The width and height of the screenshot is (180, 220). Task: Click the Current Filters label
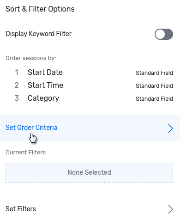point(25,153)
